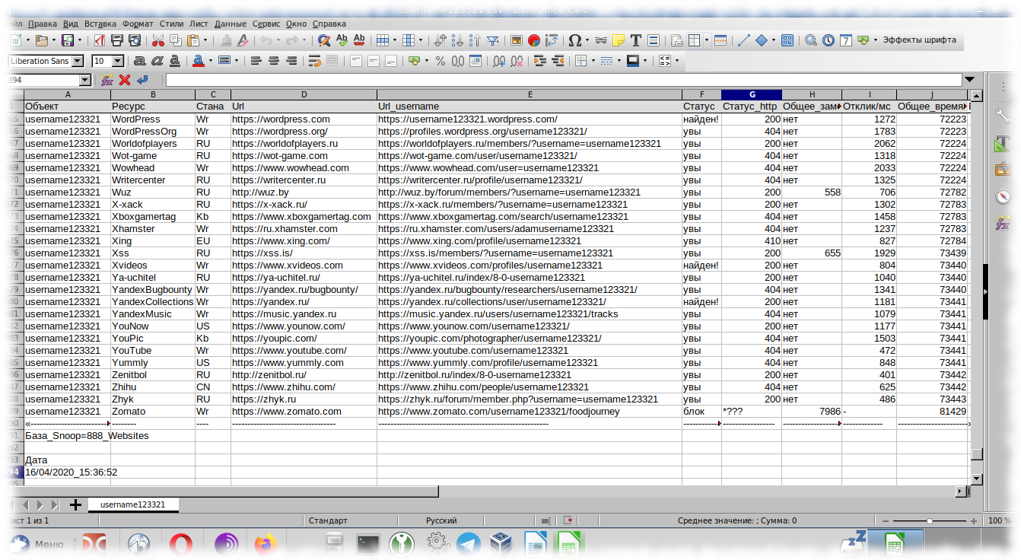1021x560 pixels.
Task: Open Telegram from the taskbar
Action: click(467, 544)
